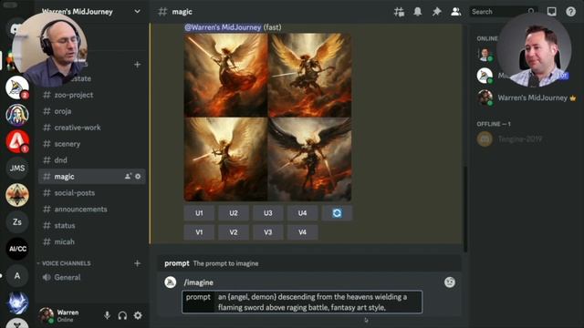Open the top-left angel image
The height and width of the screenshot is (328, 584).
[225, 75]
